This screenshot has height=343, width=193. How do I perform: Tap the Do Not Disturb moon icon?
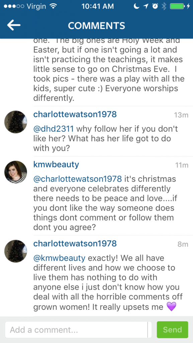(136, 6)
